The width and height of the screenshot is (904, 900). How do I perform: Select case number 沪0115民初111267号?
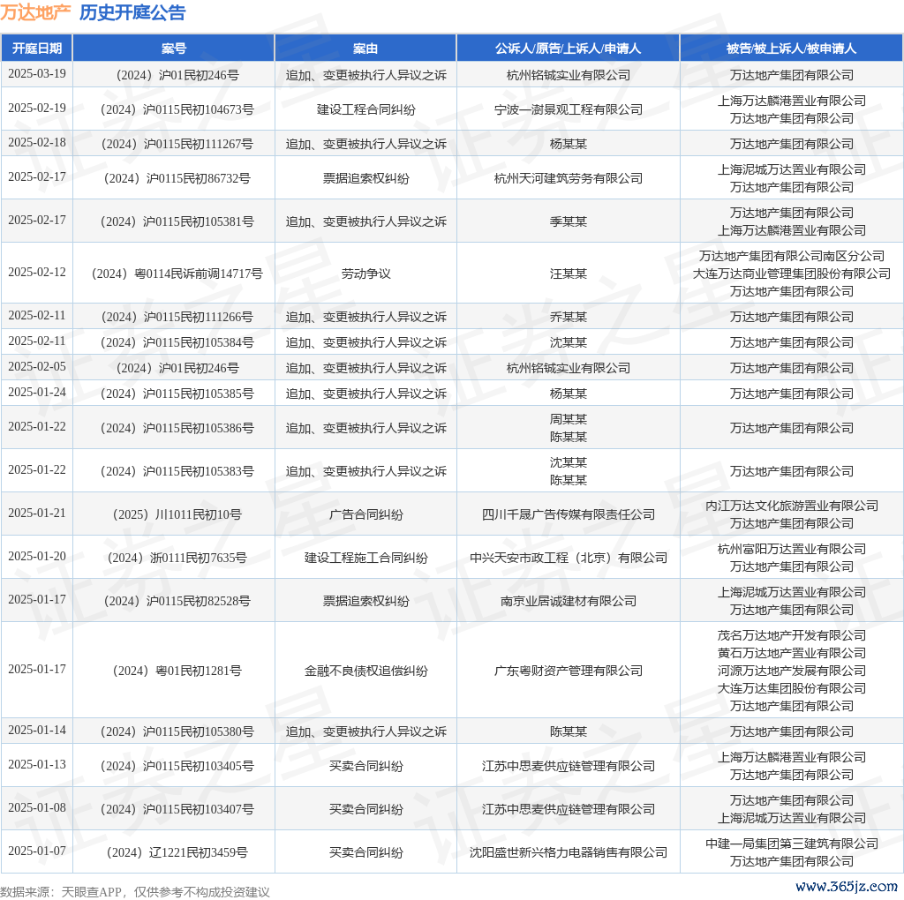coord(177,144)
